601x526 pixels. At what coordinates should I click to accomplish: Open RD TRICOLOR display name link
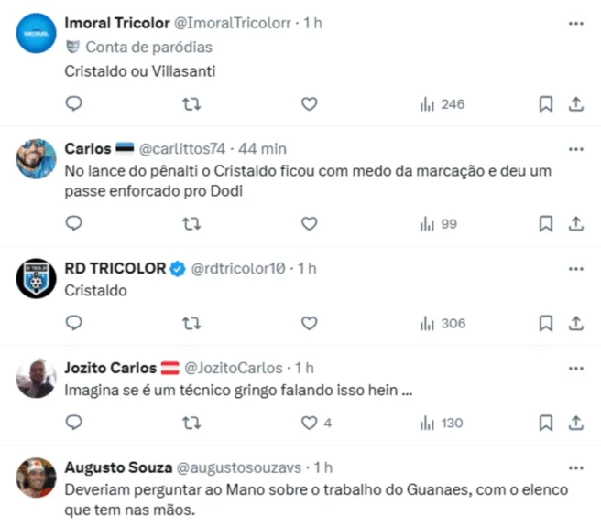click(x=115, y=268)
